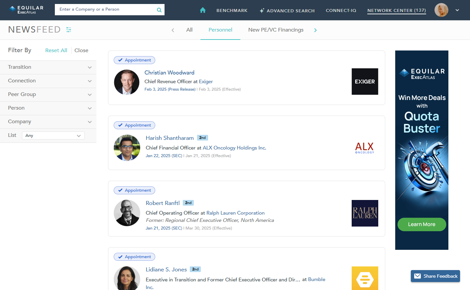Viewport: 470px width, 290px height.
Task: Open Christian Woodward's name link
Action: coord(170,73)
